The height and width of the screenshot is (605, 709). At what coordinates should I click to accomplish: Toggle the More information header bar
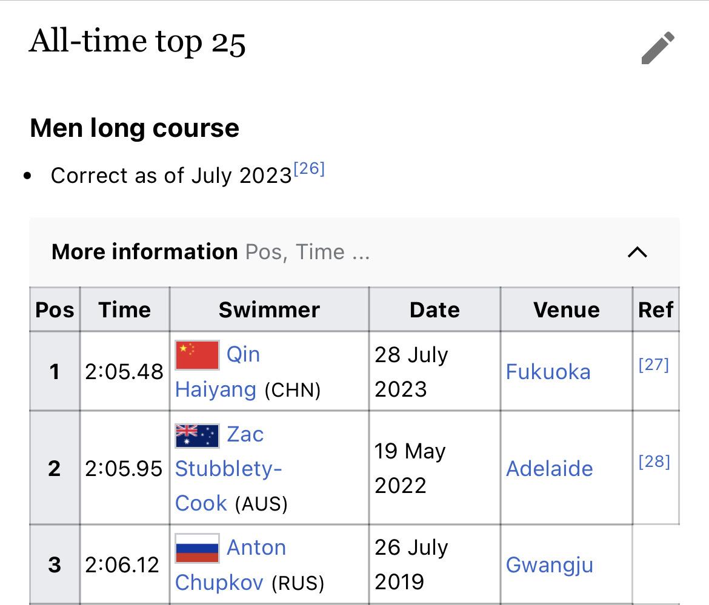tap(354, 252)
